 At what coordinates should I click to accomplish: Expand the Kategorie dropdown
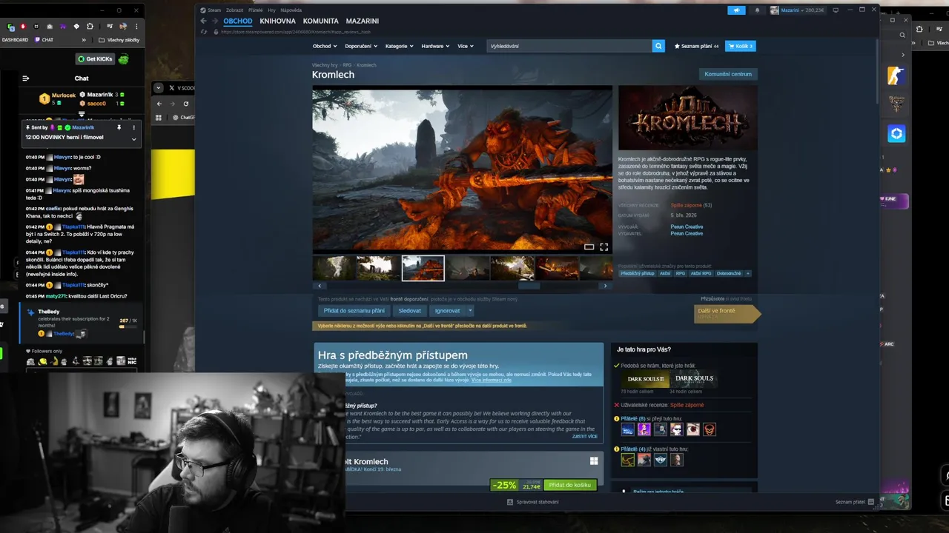click(x=400, y=46)
